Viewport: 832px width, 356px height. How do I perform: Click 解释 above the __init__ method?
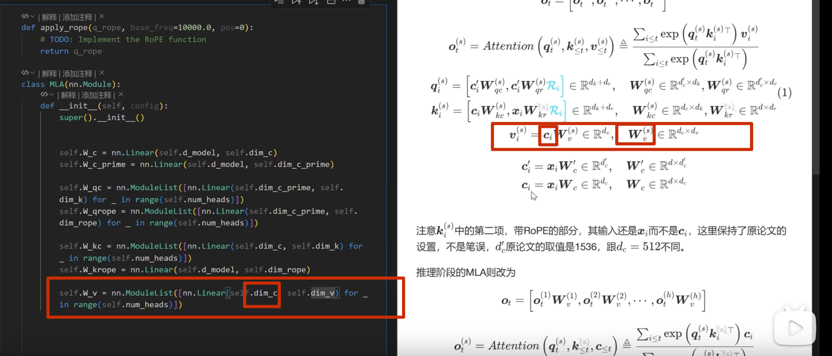(x=68, y=95)
